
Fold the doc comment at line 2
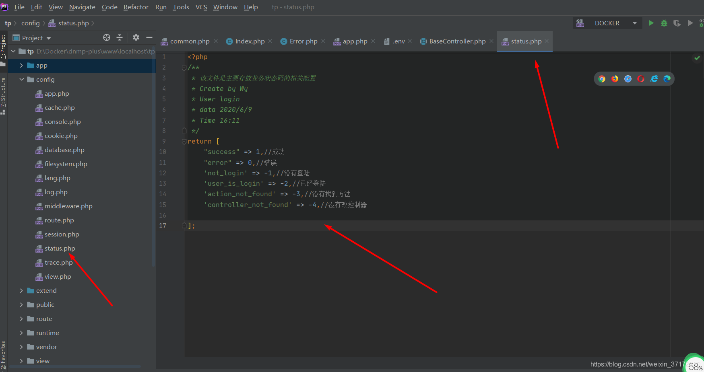coord(184,68)
